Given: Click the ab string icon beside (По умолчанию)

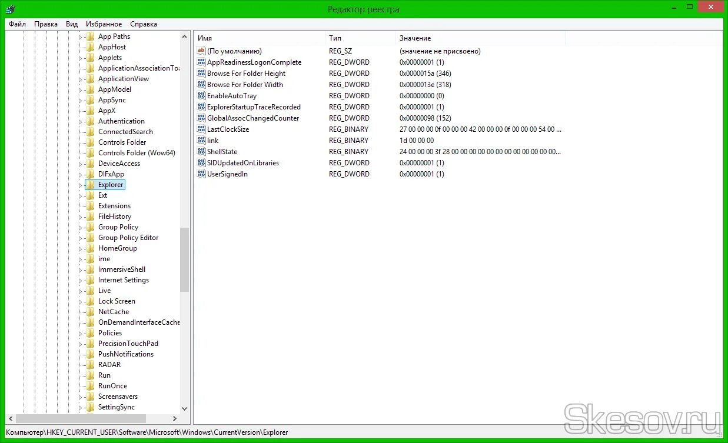Looking at the screenshot, I should 200,51.
